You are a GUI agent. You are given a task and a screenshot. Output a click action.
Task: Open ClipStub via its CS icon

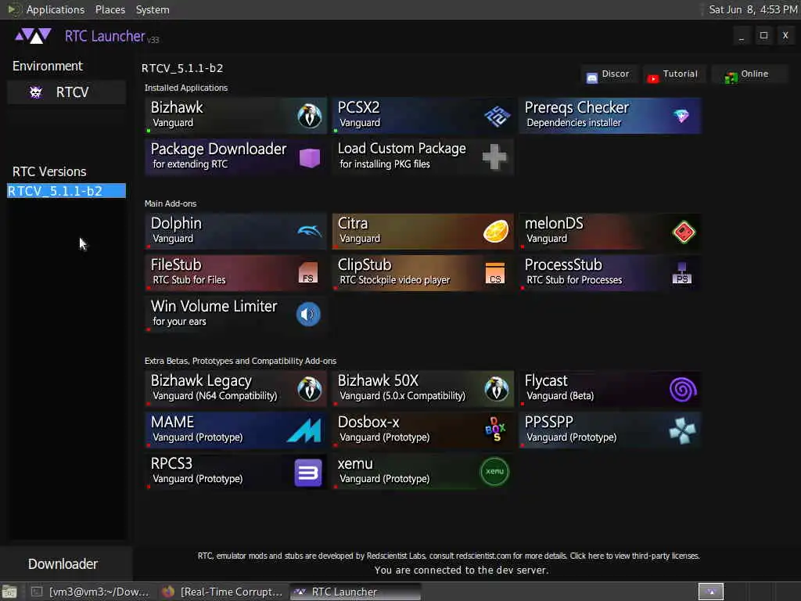pyautogui.click(x=494, y=272)
